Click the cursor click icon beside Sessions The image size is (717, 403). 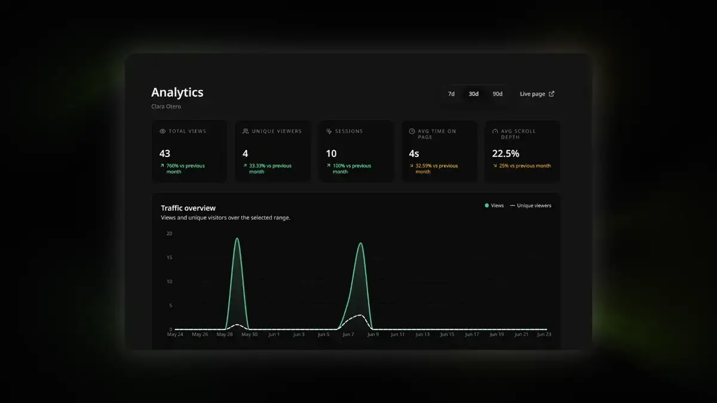(329, 131)
